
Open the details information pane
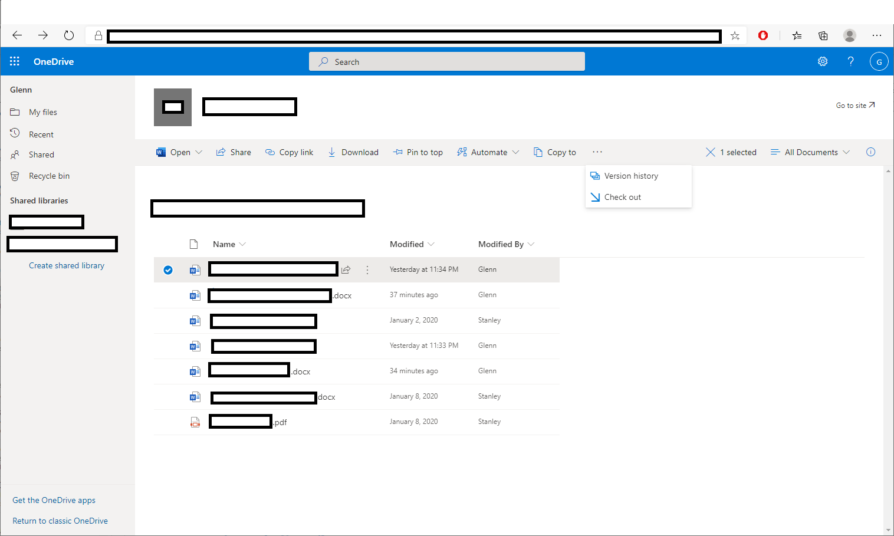tap(870, 152)
